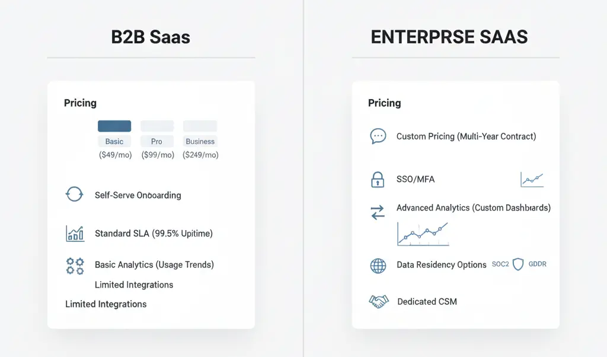
Task: Click the Self-Serve Onboarding circular arrows icon
Action: coord(74,195)
